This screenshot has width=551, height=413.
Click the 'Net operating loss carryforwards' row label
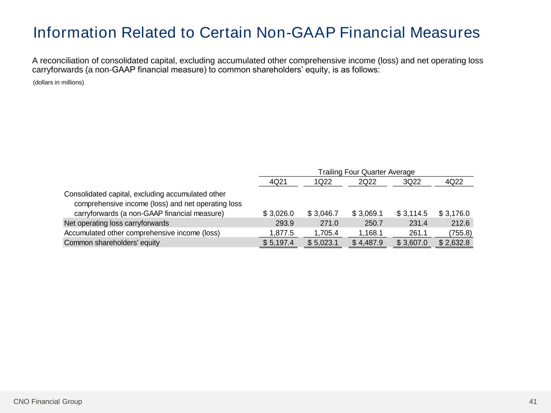click(x=117, y=223)
